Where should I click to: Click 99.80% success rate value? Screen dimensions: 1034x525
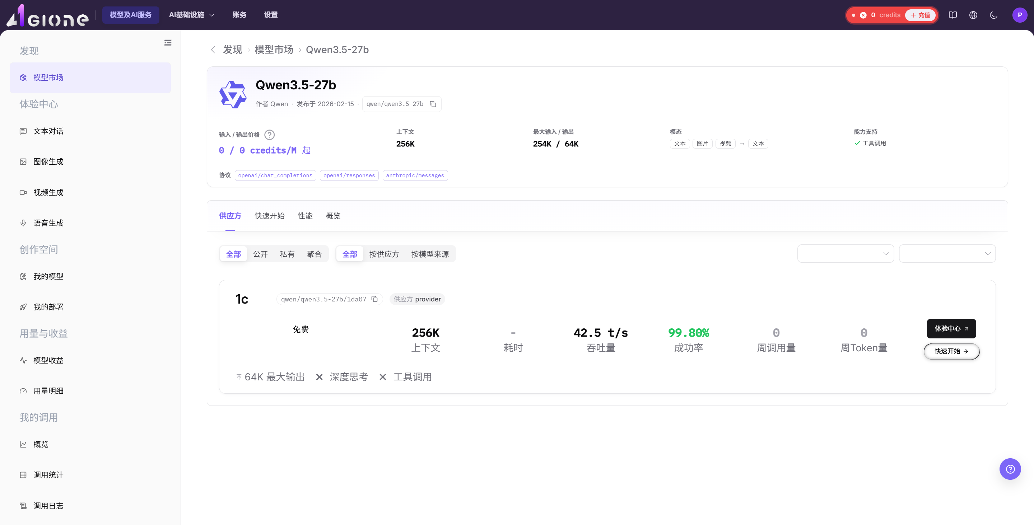point(688,333)
